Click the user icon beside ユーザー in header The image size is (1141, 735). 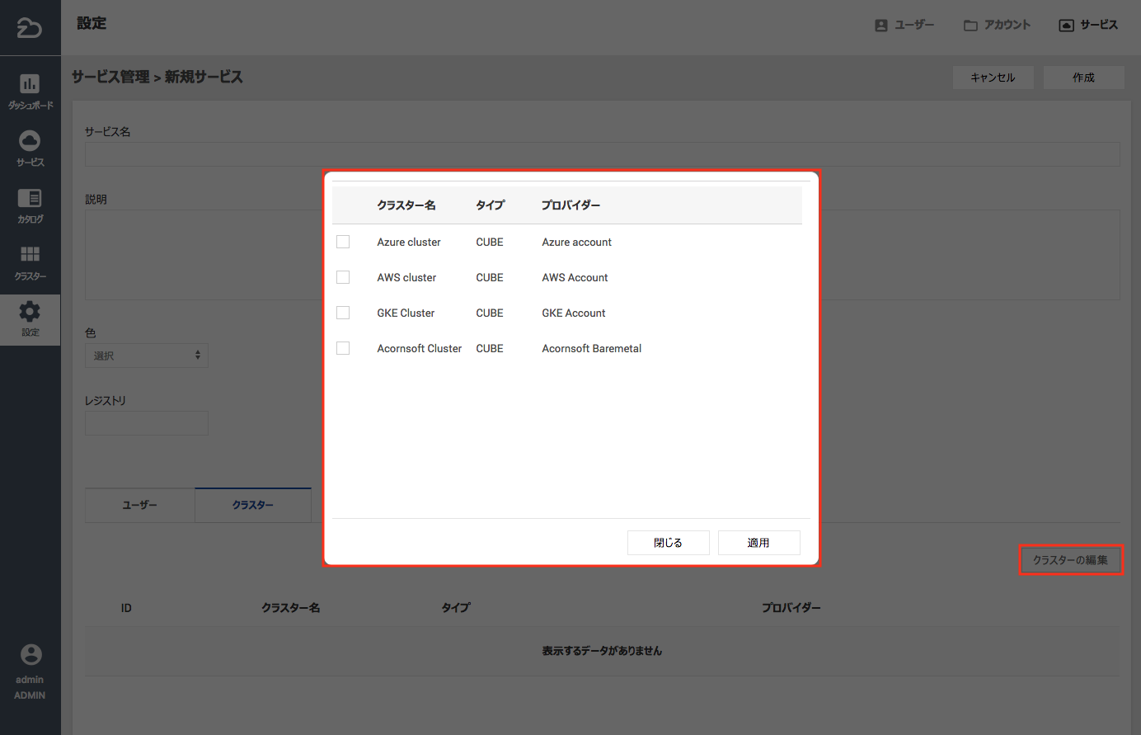point(881,26)
